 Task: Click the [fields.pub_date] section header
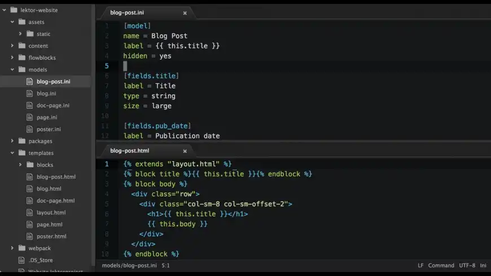(x=157, y=126)
